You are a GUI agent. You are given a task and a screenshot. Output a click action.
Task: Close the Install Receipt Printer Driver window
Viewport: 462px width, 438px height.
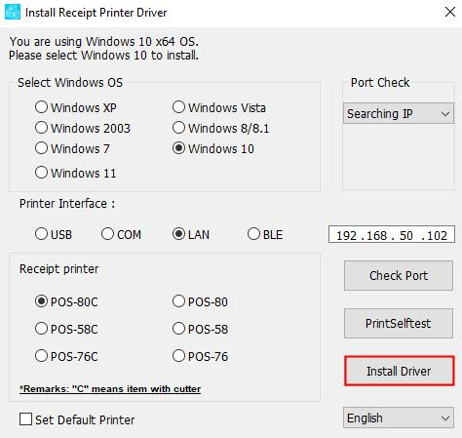(450, 12)
